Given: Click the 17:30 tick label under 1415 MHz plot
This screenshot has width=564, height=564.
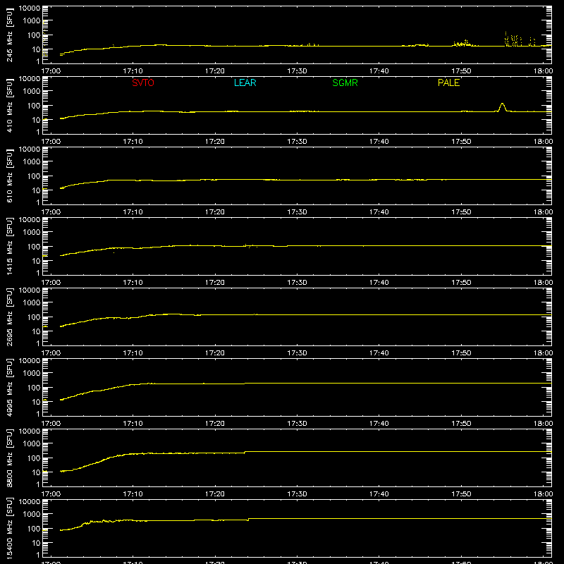Looking at the screenshot, I should click(297, 283).
